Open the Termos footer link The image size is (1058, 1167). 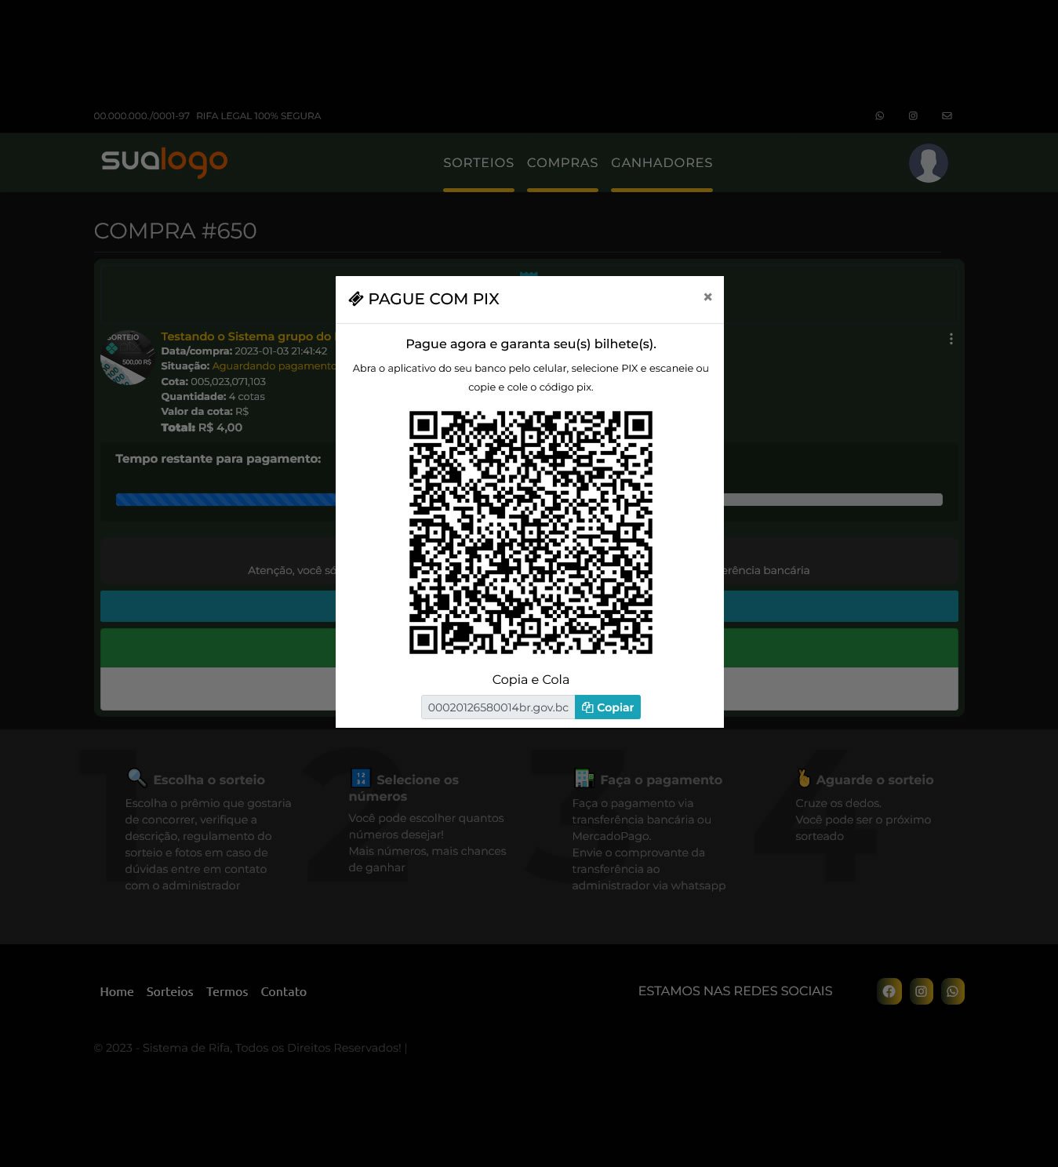227,991
